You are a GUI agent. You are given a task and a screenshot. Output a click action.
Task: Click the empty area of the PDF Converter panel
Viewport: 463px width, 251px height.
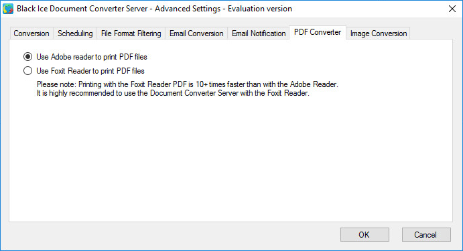230,159
